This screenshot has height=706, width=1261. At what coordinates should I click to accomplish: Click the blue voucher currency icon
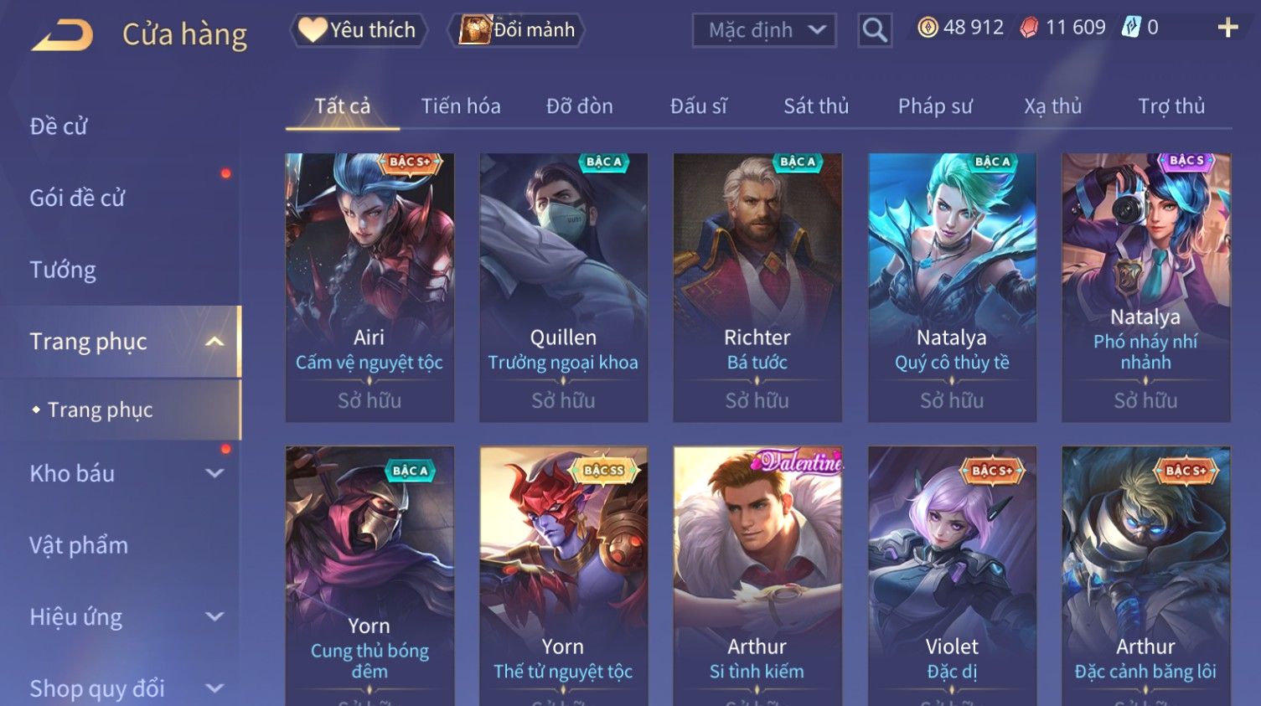[x=1131, y=28]
